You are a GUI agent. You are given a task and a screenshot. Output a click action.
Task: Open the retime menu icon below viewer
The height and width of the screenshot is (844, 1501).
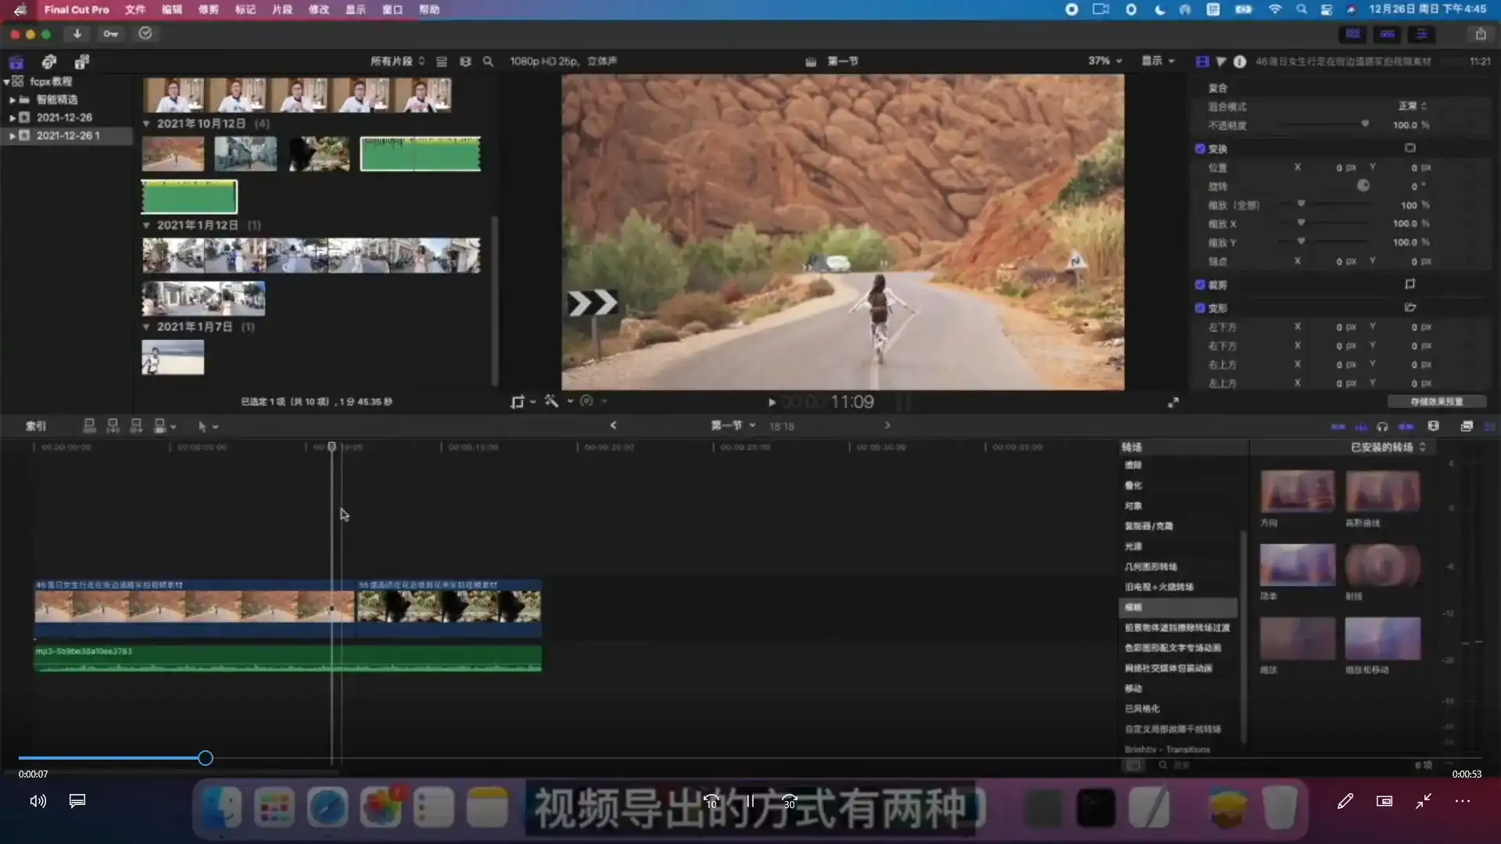tap(588, 401)
